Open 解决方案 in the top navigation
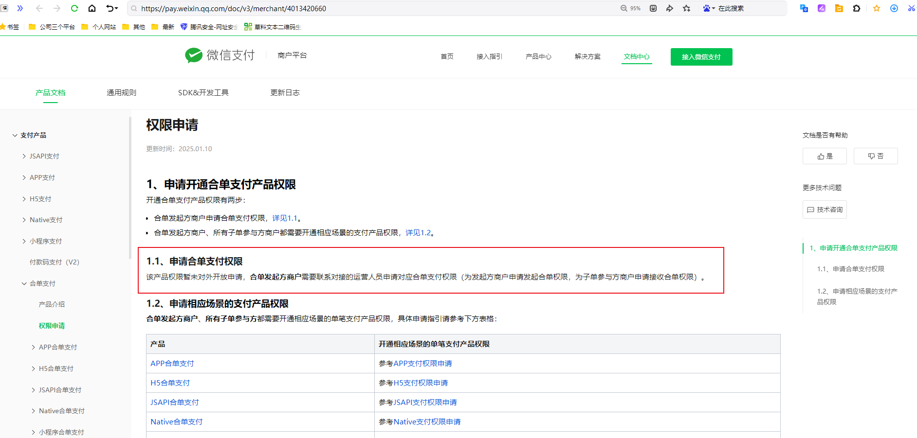The width and height of the screenshot is (917, 438). coord(587,56)
